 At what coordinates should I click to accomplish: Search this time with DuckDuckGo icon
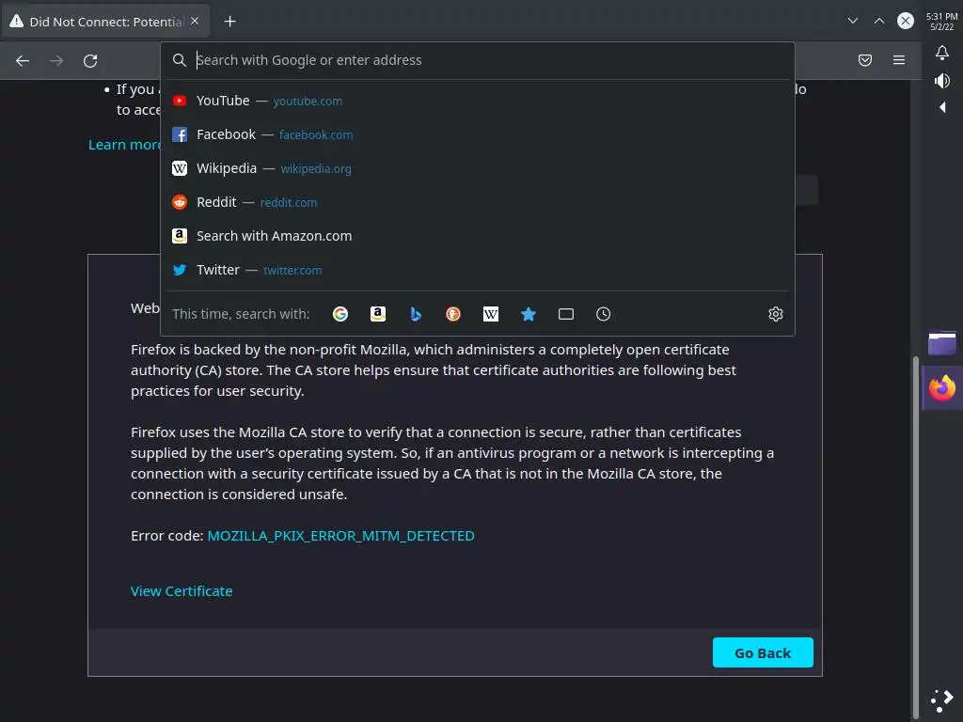453,314
